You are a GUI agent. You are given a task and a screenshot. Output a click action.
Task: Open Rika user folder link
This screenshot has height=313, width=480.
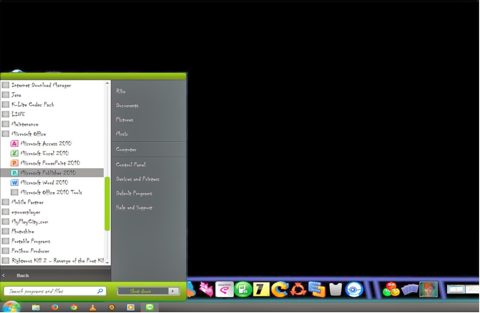tap(121, 91)
